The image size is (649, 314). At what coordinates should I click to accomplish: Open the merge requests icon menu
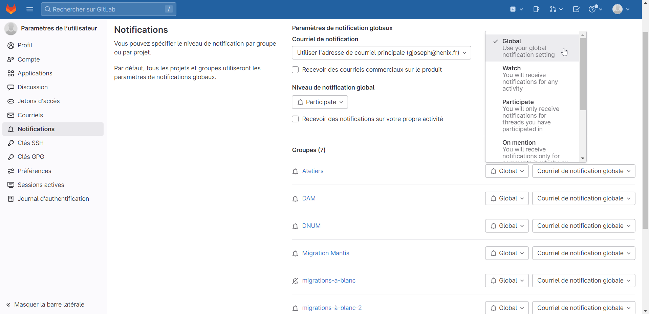(556, 9)
